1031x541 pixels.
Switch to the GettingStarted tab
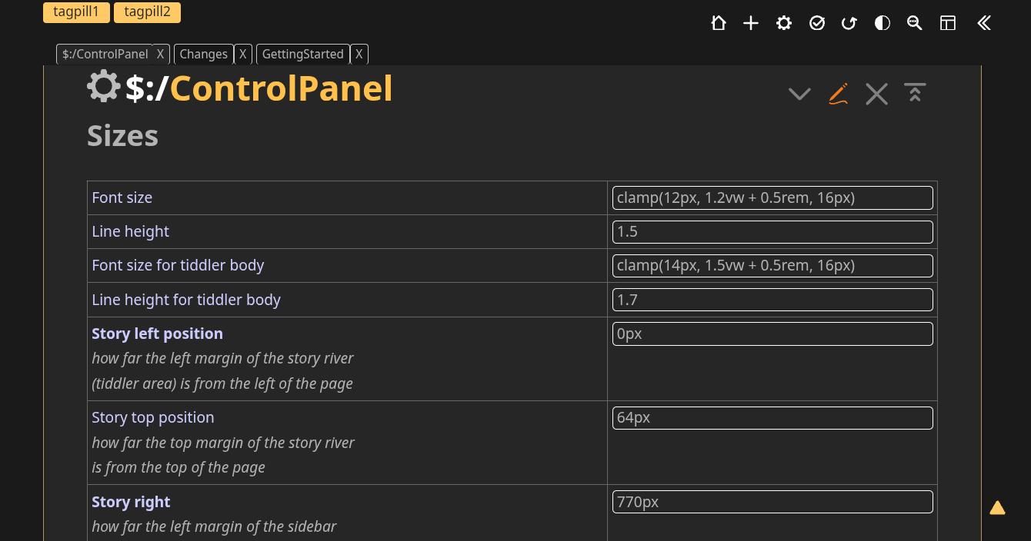302,54
